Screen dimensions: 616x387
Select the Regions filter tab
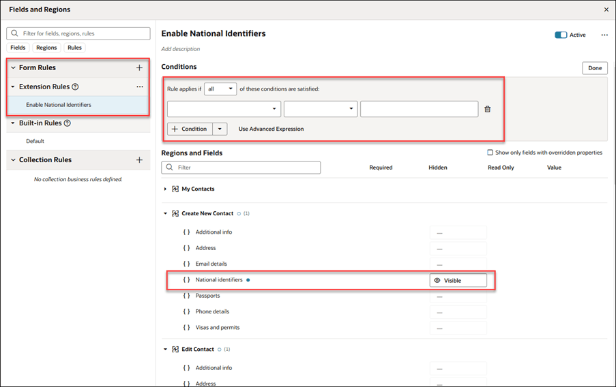(x=46, y=48)
